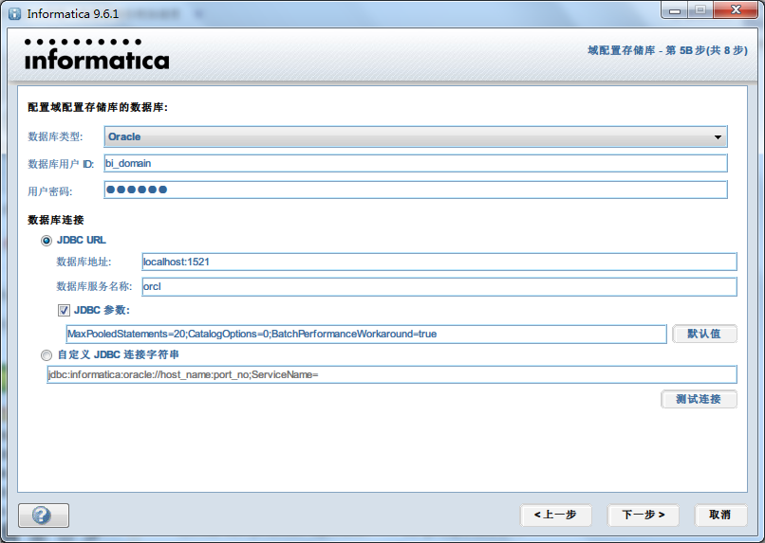Open the 数据库类型 Oracle dropdown

pyautogui.click(x=416, y=136)
